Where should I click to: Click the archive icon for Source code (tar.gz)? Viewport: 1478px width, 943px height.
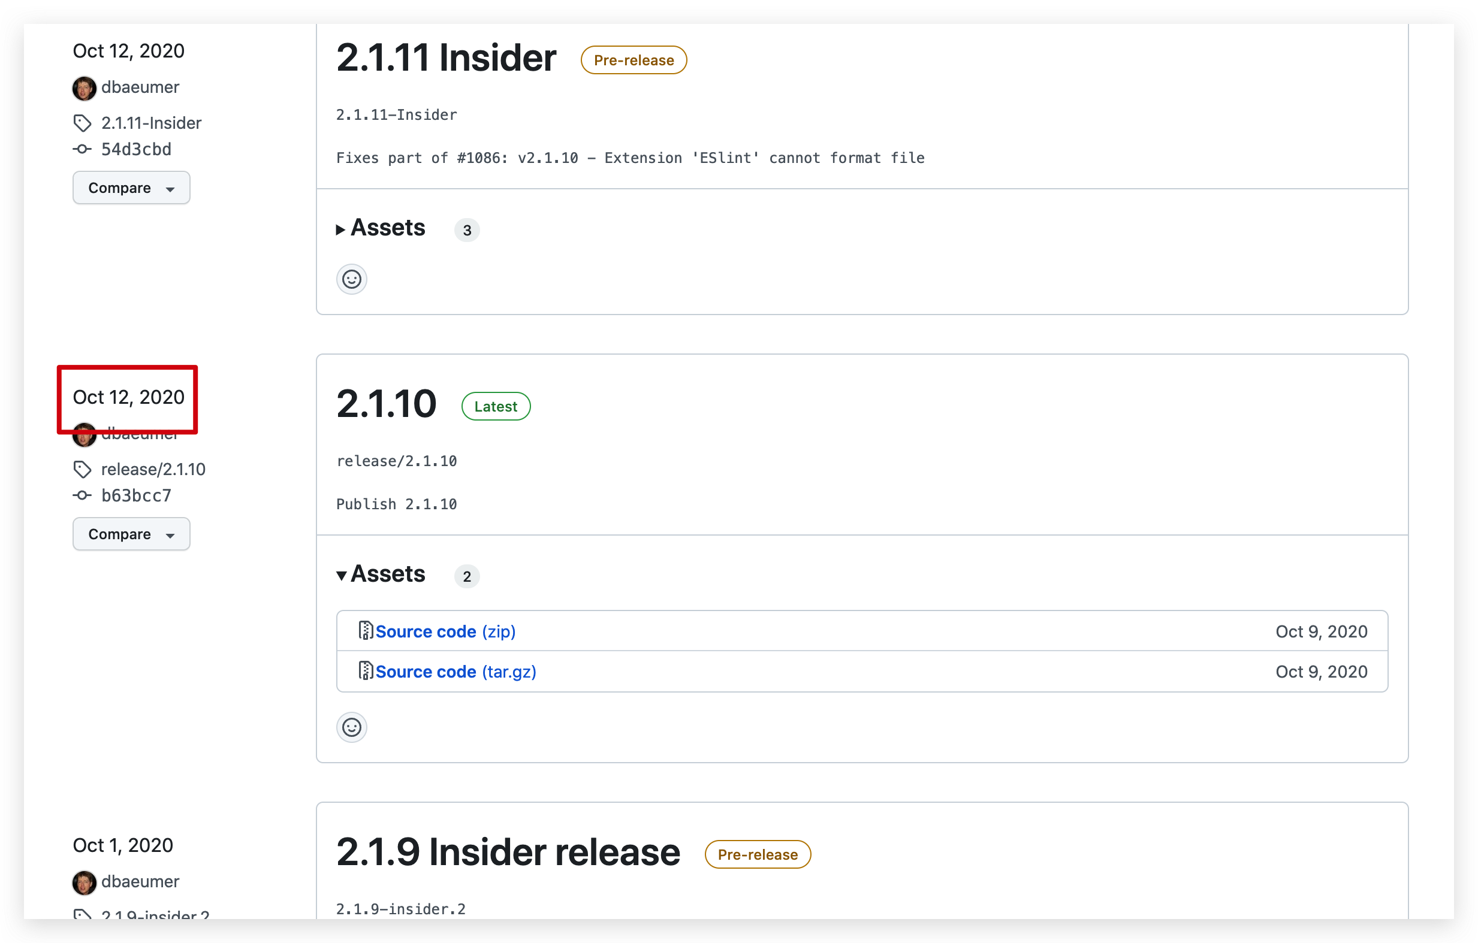tap(365, 671)
